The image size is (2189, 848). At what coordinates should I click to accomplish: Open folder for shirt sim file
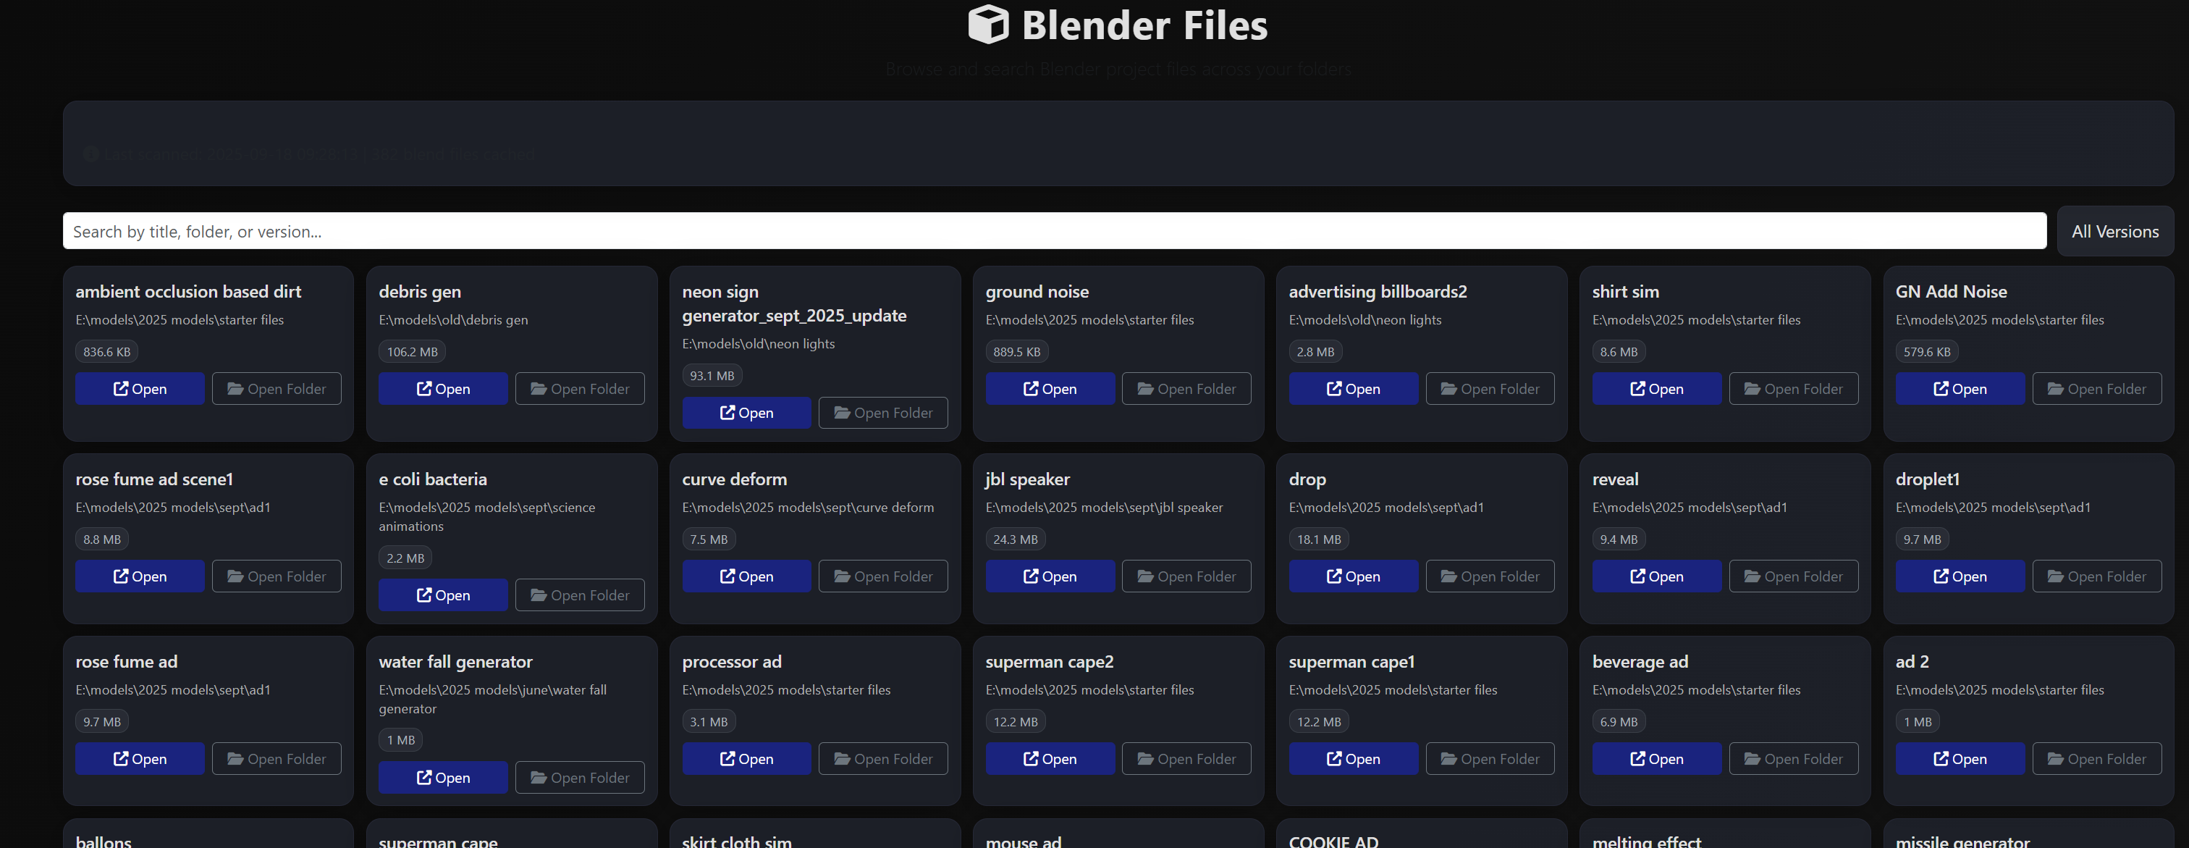(1793, 388)
